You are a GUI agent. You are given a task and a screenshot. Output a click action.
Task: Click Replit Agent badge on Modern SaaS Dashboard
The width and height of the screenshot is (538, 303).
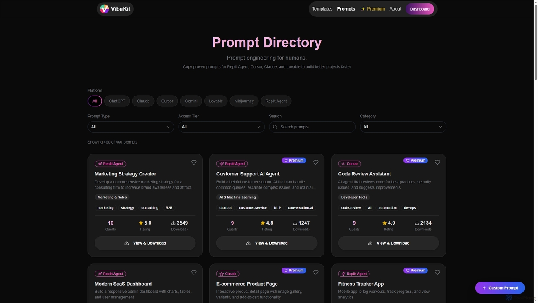pyautogui.click(x=110, y=274)
